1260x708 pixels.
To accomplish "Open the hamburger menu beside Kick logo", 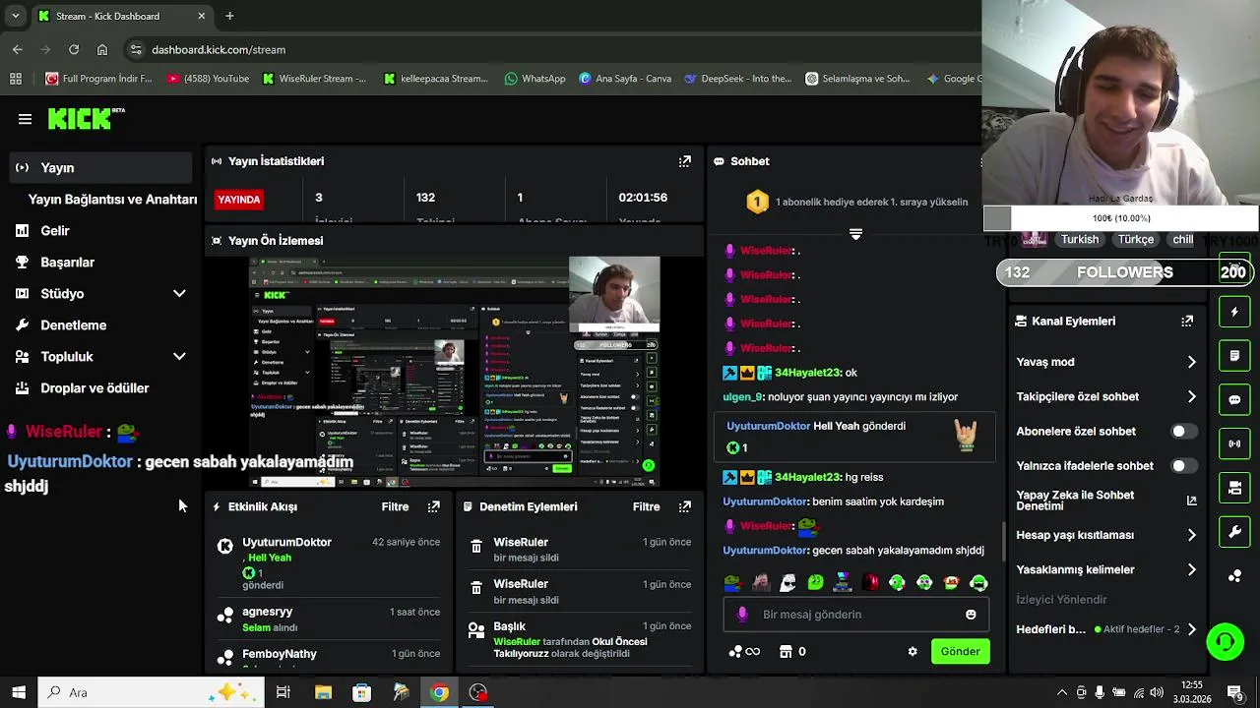I will point(25,119).
